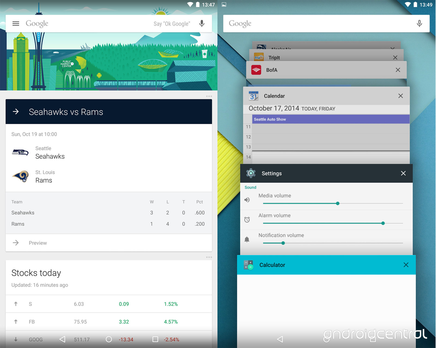The image size is (436, 348).
Task: Click the S stock row symbol
Action: point(30,304)
